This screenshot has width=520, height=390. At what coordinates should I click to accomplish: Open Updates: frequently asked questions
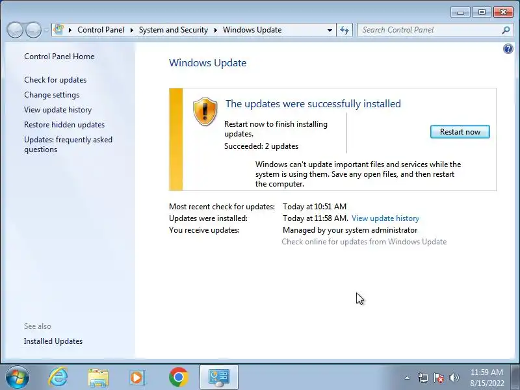[68, 144]
